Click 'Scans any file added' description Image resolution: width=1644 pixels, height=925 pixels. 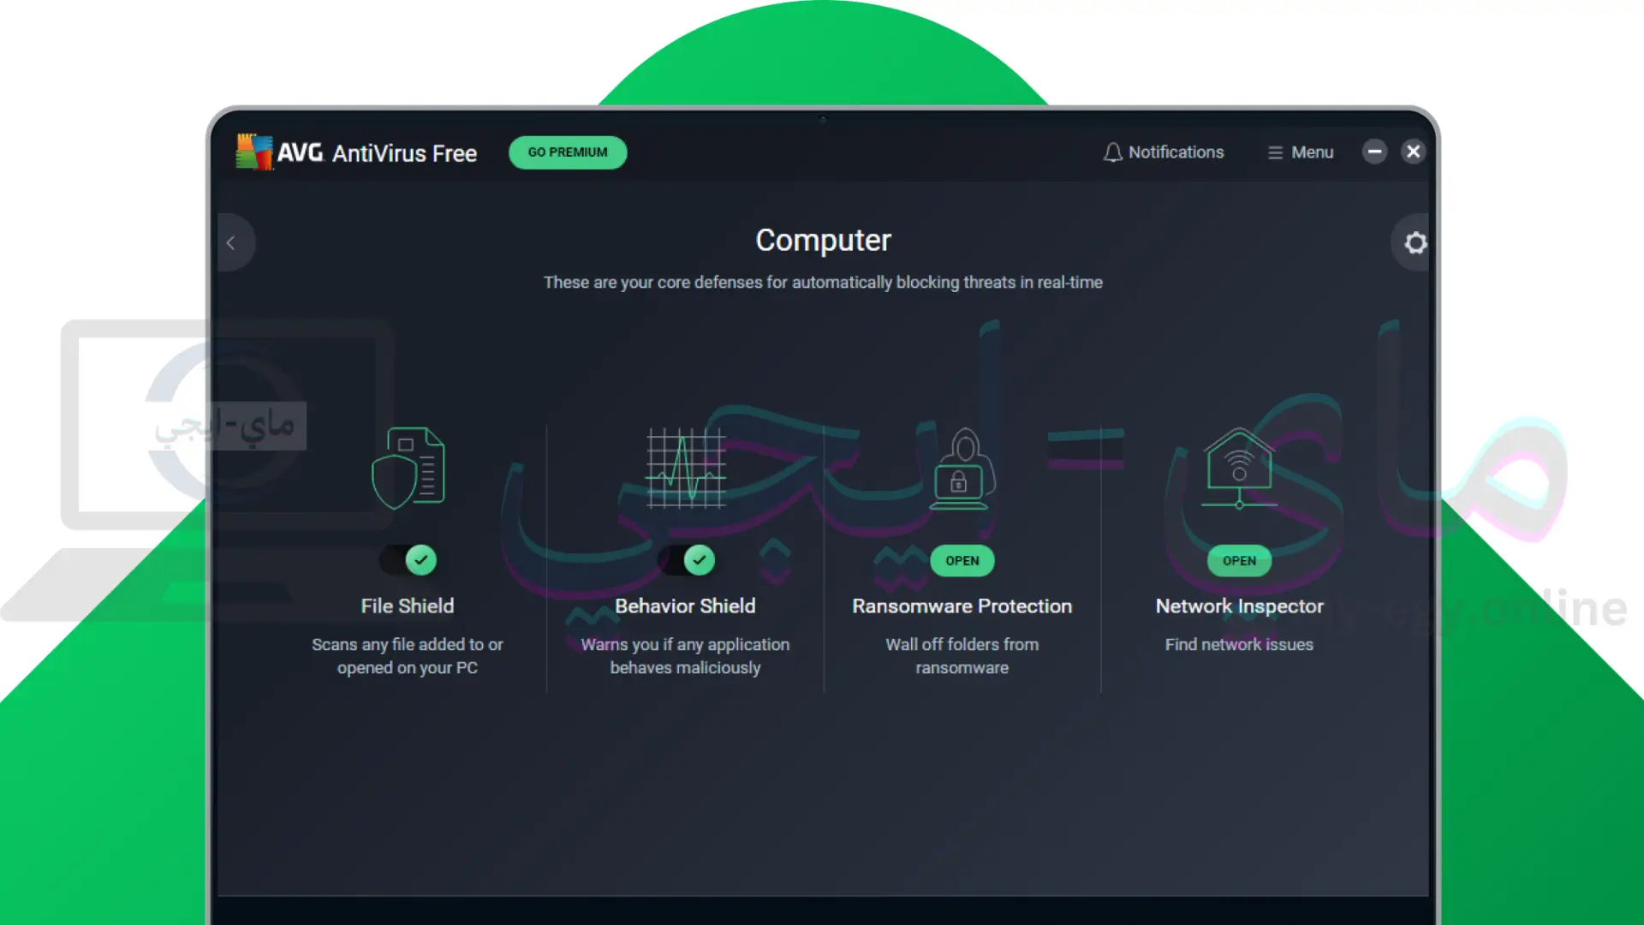408,656
